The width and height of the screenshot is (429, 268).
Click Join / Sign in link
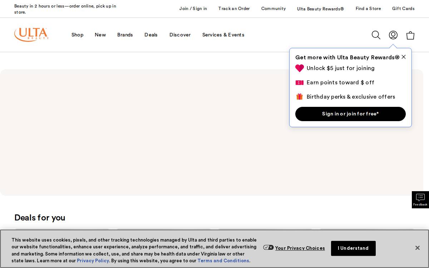tap(193, 9)
